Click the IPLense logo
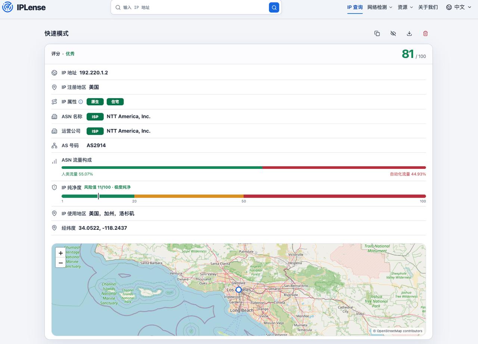Viewport: 478px width, 344px height. 24,7
